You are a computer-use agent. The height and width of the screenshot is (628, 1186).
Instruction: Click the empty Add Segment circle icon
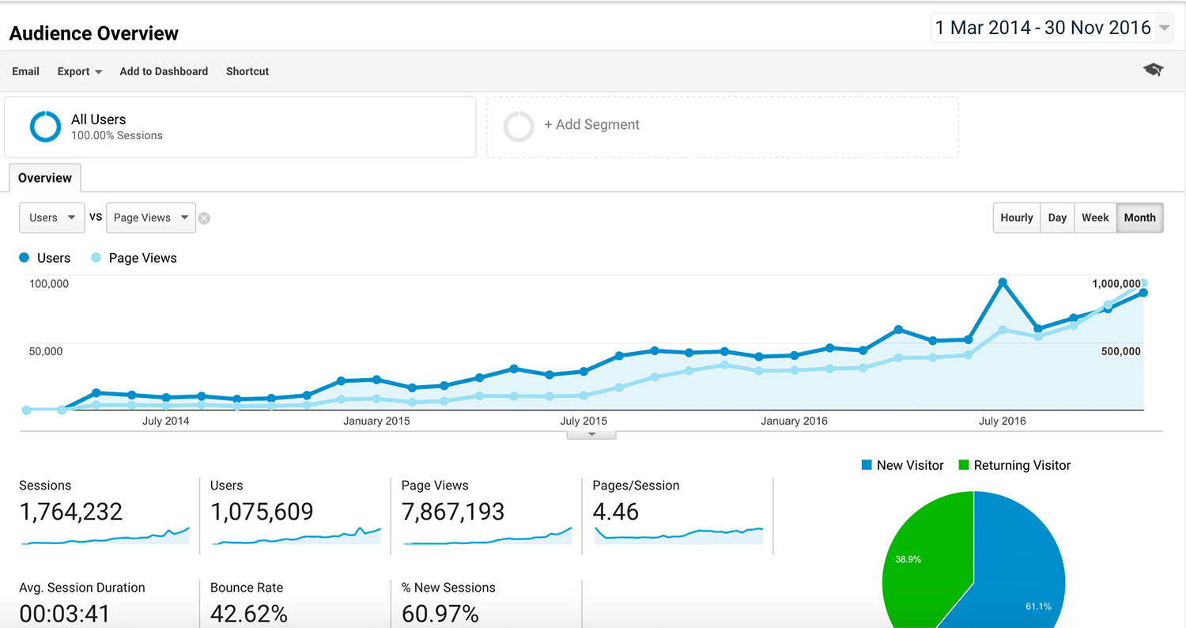click(519, 127)
